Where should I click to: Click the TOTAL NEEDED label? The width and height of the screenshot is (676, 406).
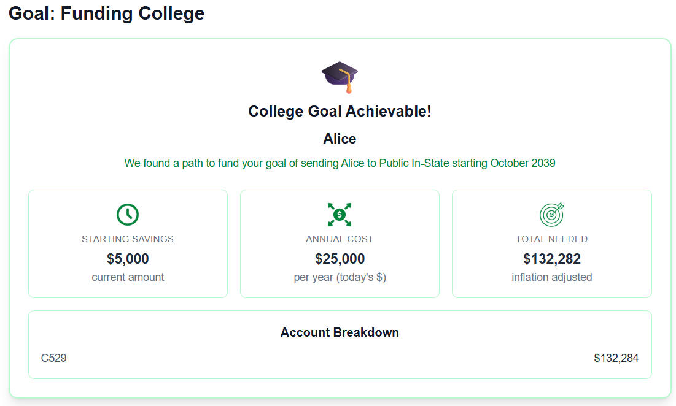[x=551, y=239]
